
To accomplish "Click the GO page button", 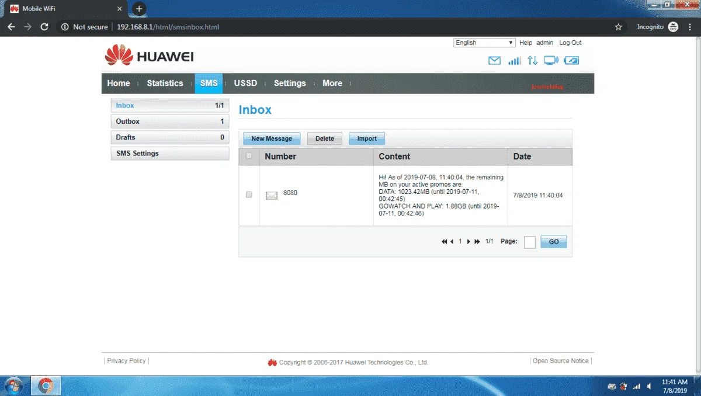I will 554,242.
